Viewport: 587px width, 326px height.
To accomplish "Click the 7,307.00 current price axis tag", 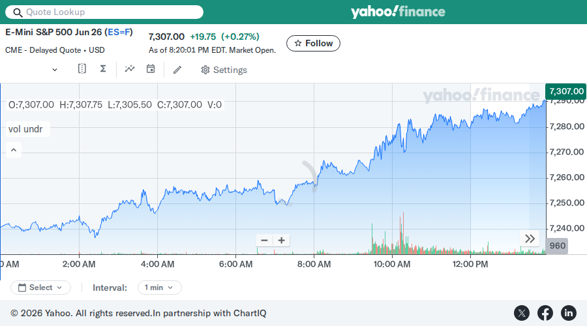I will point(566,91).
